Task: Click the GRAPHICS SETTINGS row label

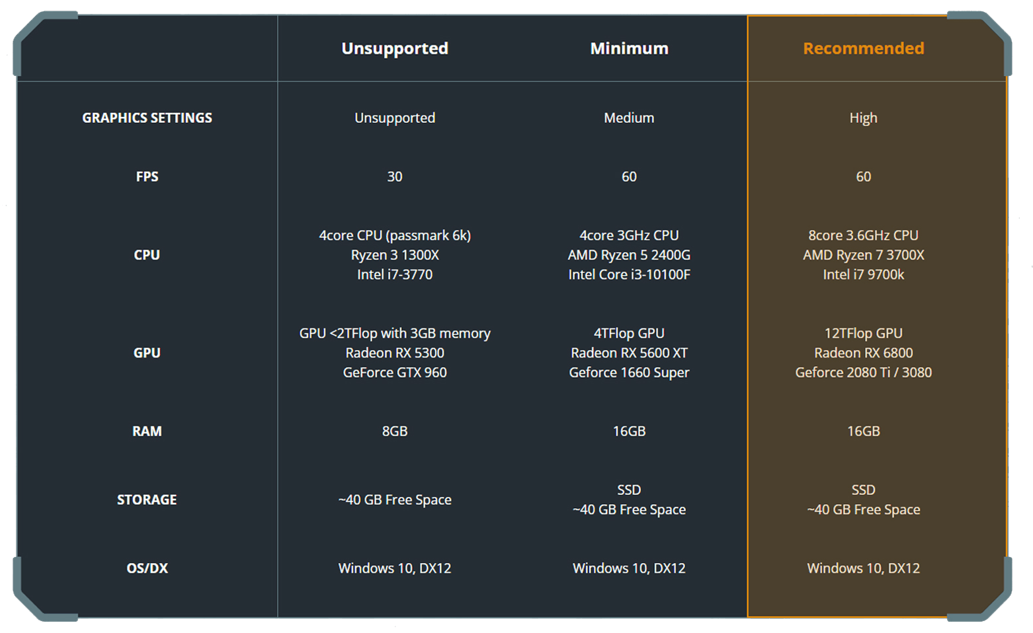Action: (147, 118)
